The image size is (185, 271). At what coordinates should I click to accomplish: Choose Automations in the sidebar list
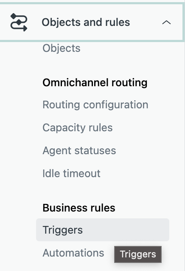click(x=73, y=253)
